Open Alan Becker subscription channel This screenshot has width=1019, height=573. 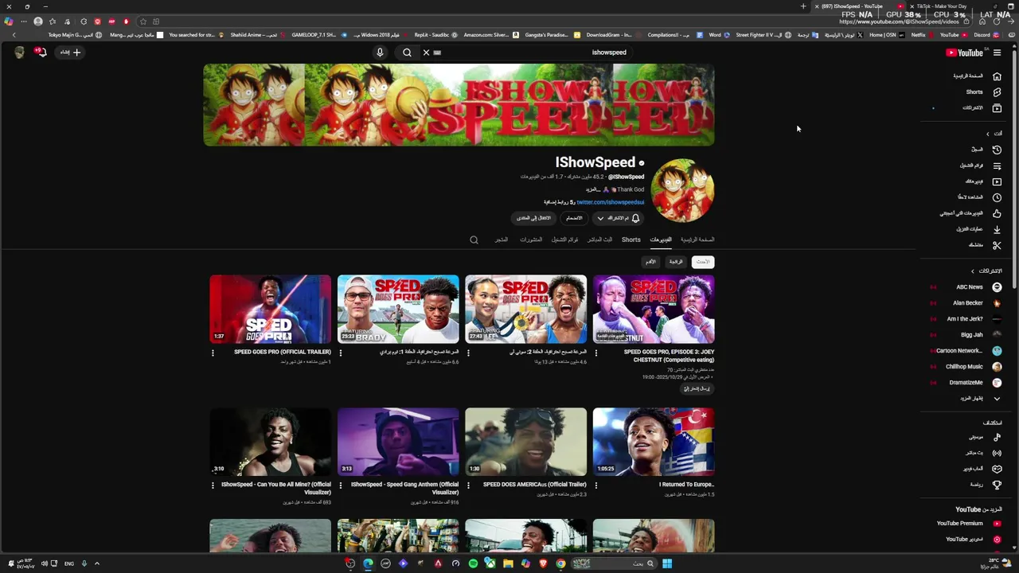(976, 303)
